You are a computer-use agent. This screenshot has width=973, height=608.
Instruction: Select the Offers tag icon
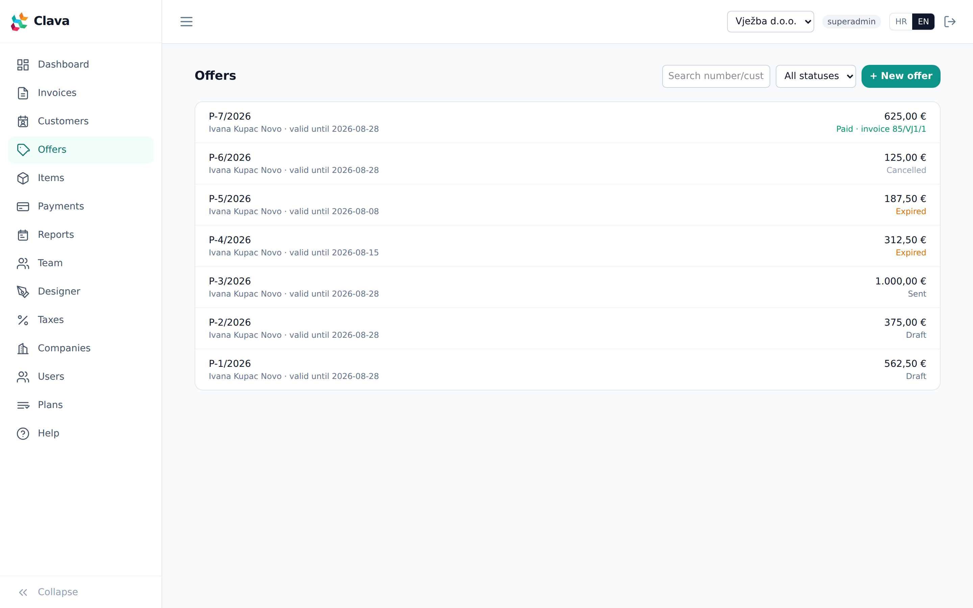pos(23,150)
